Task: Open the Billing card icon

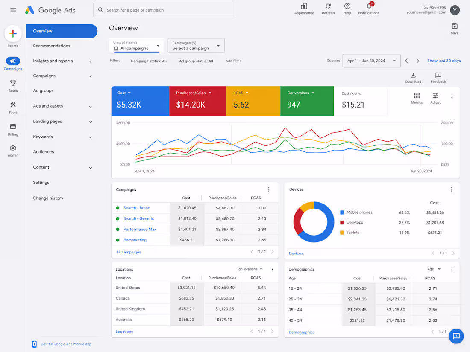Action: pyautogui.click(x=13, y=126)
